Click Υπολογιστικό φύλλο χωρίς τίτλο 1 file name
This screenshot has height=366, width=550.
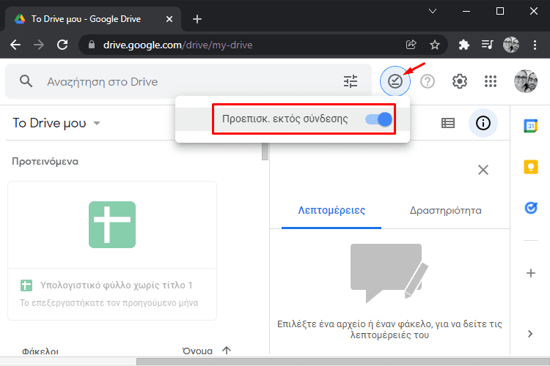coord(116,285)
